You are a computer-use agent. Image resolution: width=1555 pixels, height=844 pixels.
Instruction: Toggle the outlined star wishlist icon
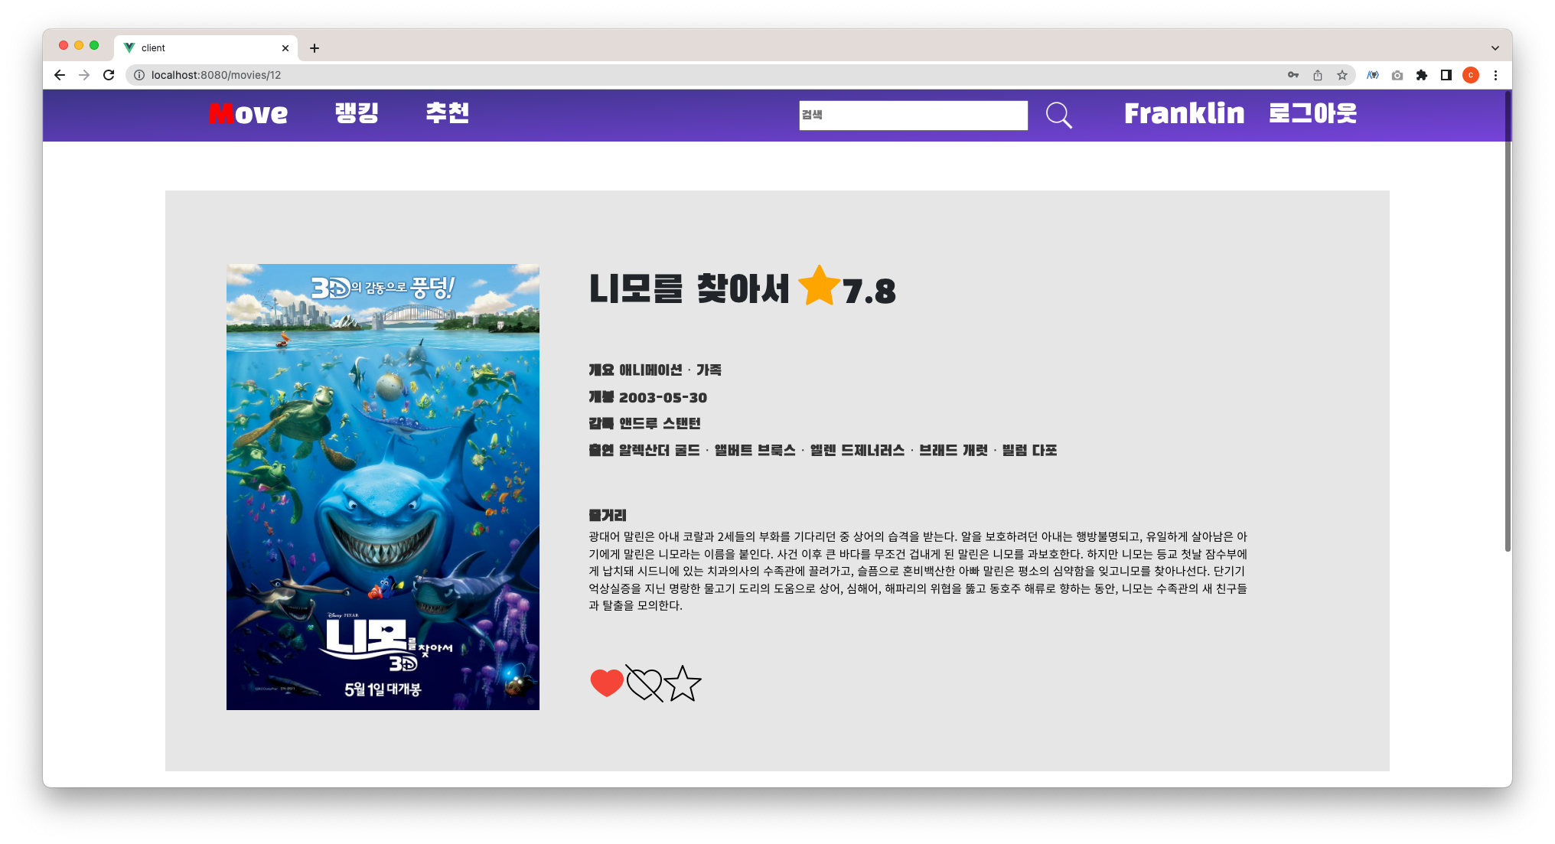tap(682, 684)
